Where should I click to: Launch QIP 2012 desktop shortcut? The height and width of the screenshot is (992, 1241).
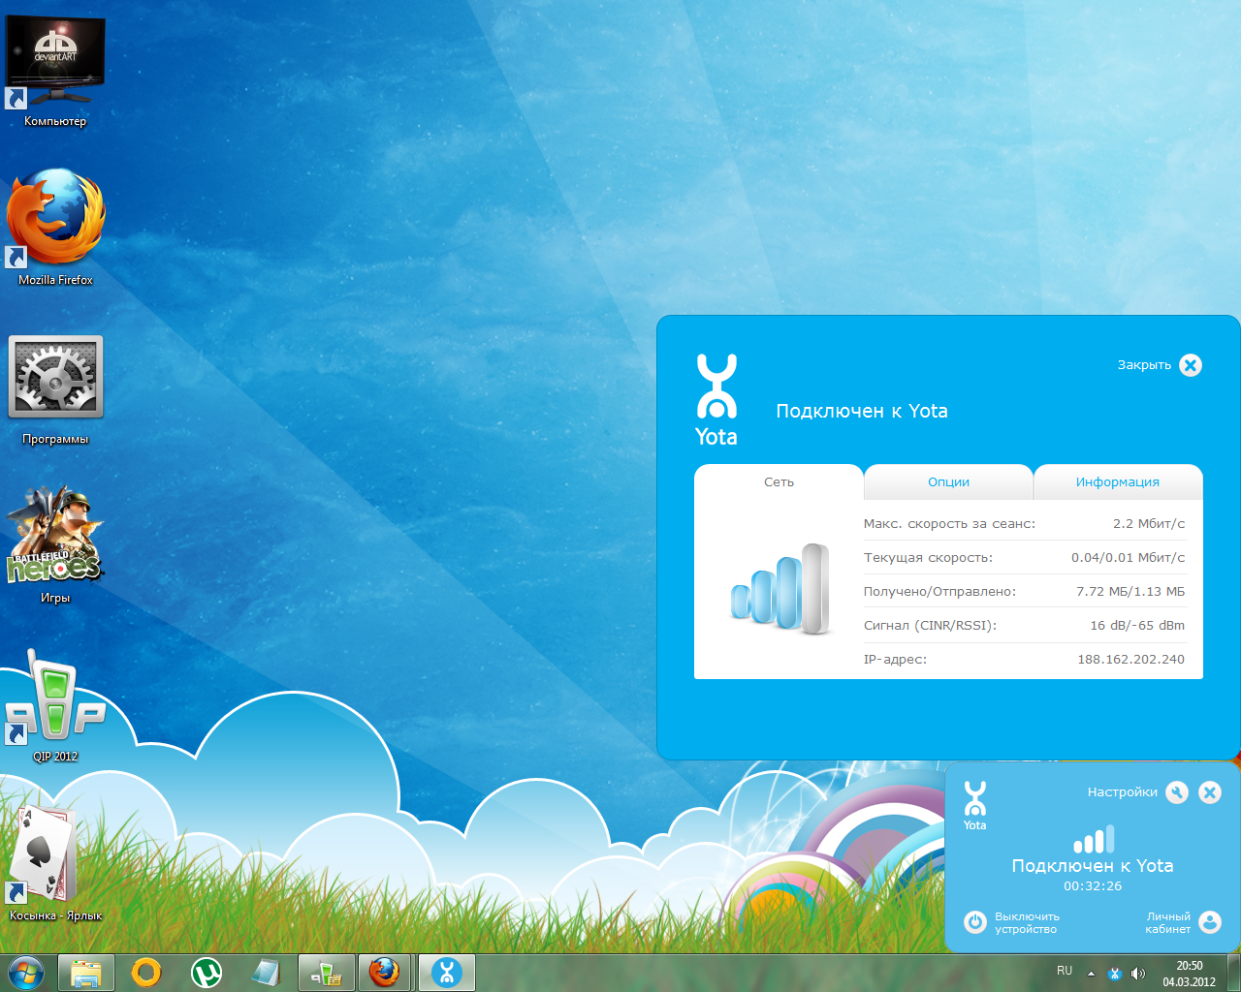55,705
